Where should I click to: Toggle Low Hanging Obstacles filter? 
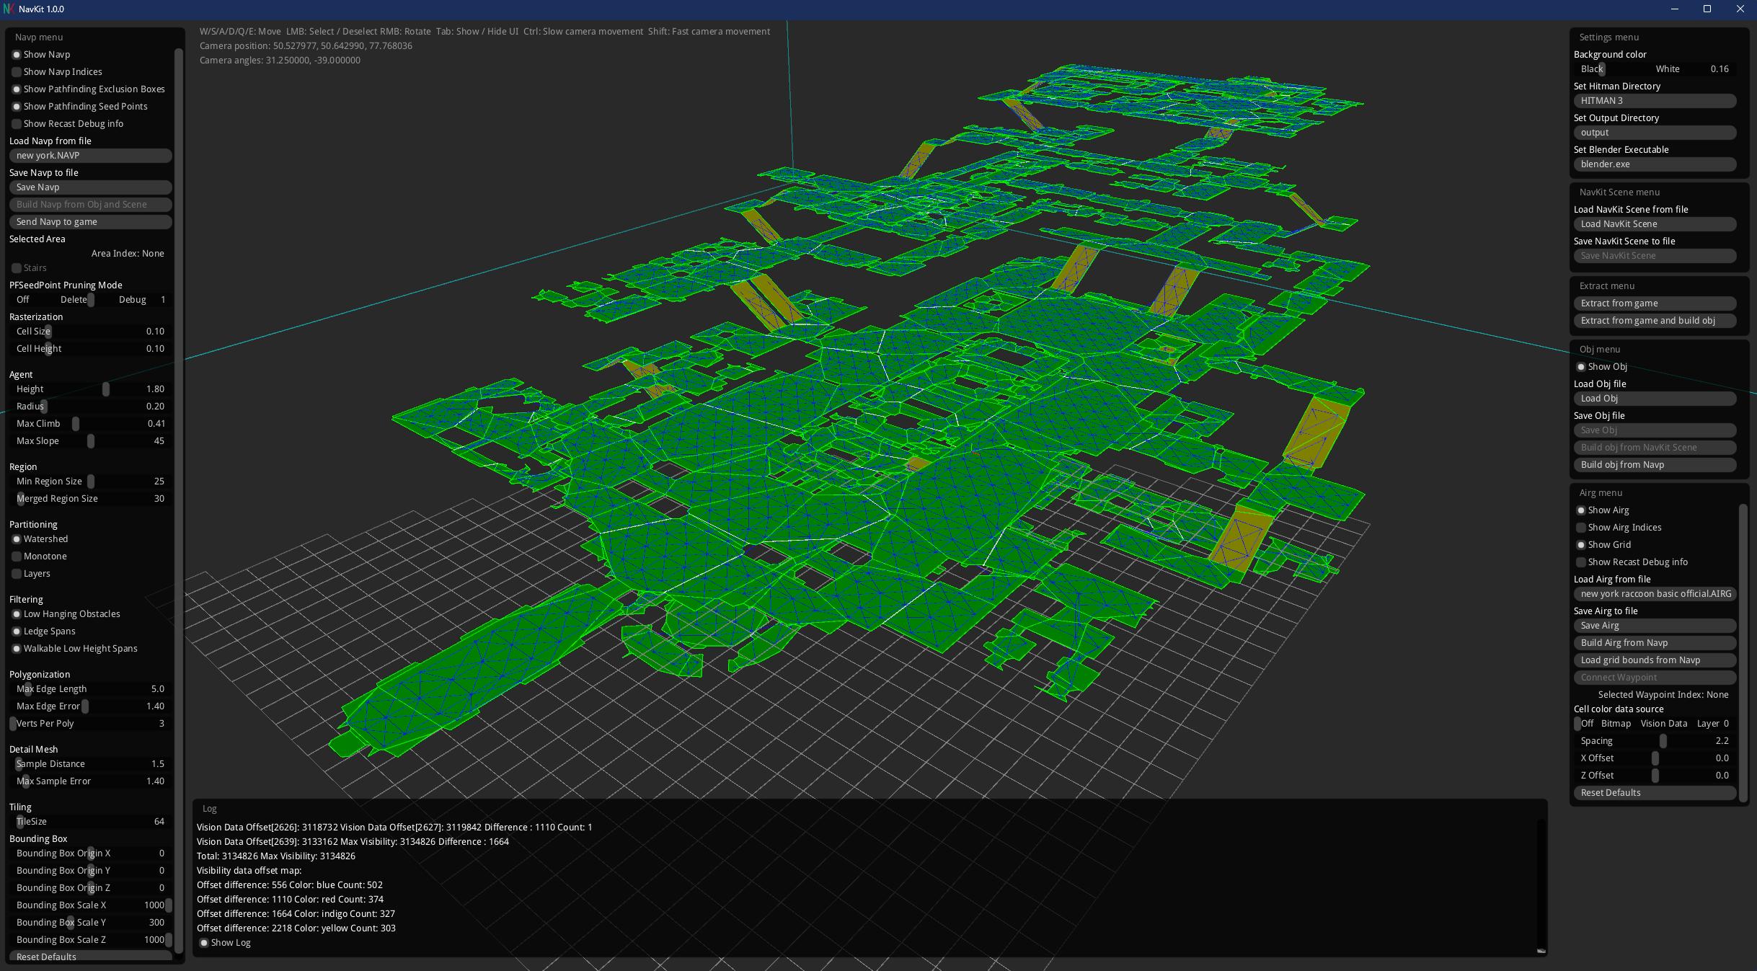(x=16, y=614)
